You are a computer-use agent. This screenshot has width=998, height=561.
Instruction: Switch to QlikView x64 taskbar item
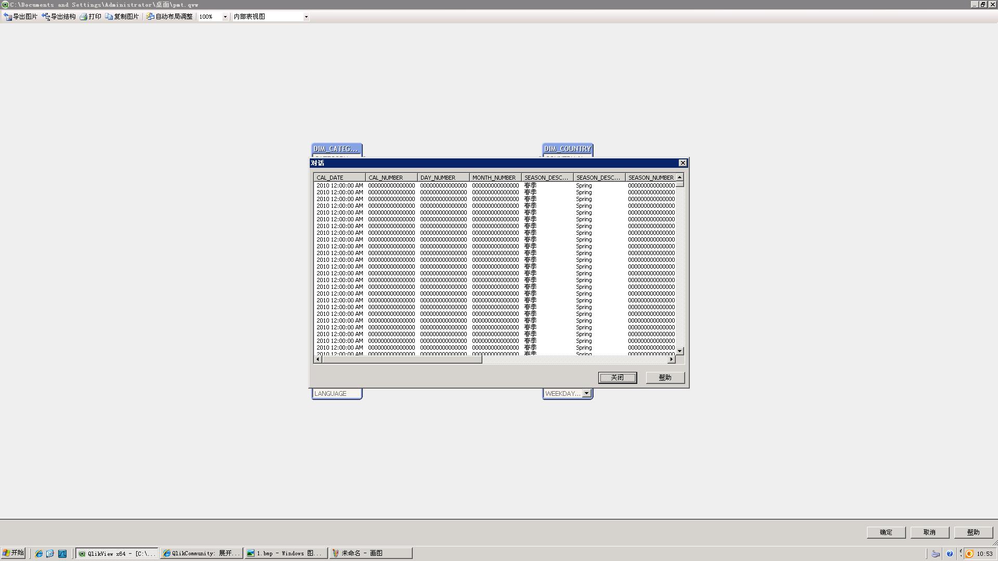(117, 553)
